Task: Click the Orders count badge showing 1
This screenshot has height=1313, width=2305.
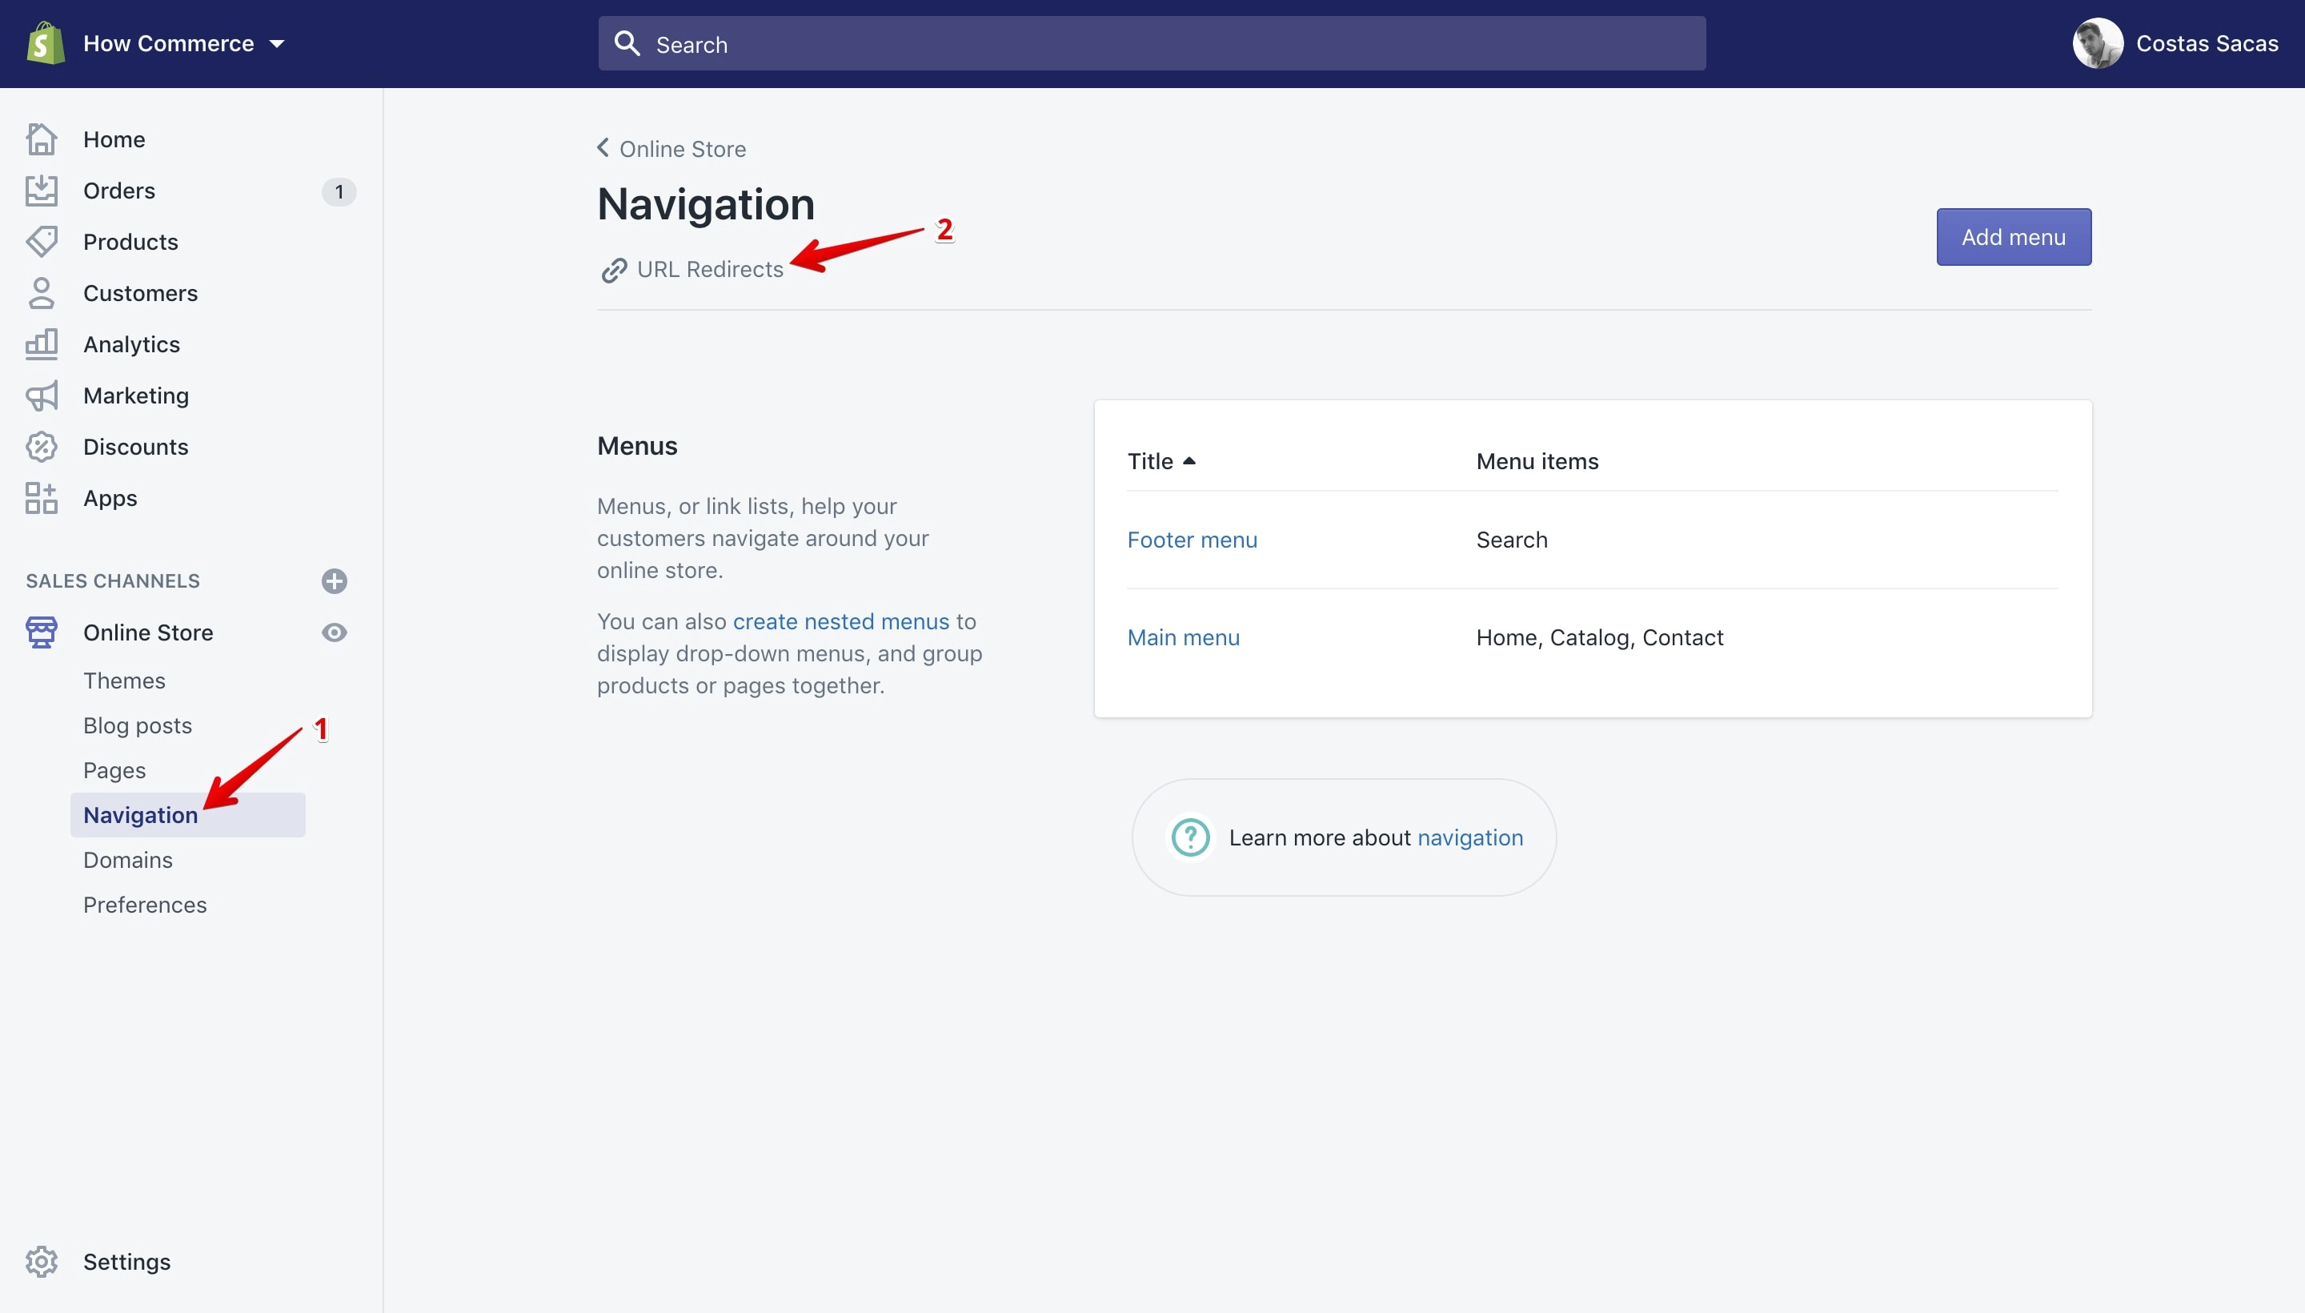Action: coord(339,191)
